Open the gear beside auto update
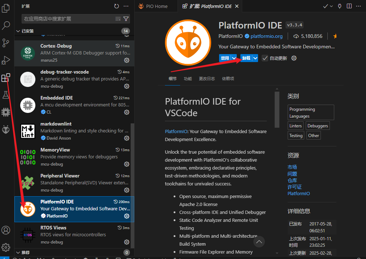This screenshot has width=366, height=259. coord(294,58)
